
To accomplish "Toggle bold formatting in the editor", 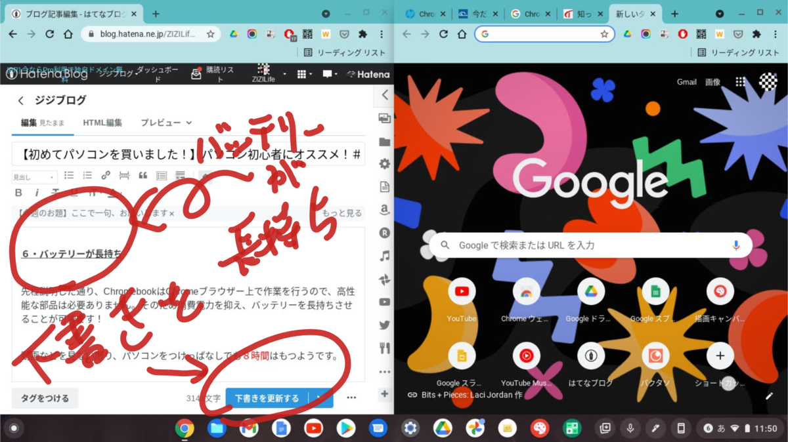I will click(x=18, y=193).
